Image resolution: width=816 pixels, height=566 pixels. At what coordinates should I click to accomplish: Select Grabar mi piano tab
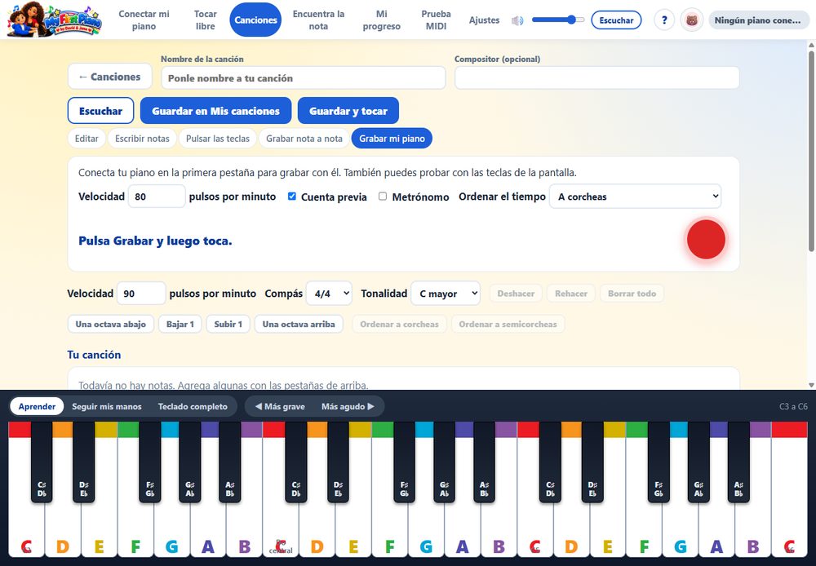tap(392, 139)
